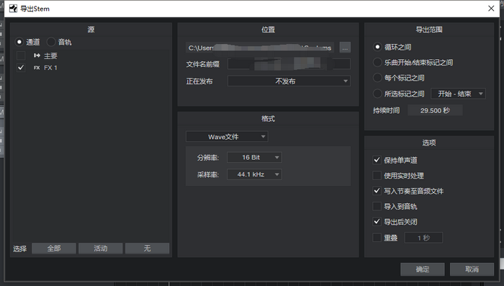This screenshot has height=286, width=504.
Task: Click the Studio One icon in title bar
Action: click(x=13, y=9)
